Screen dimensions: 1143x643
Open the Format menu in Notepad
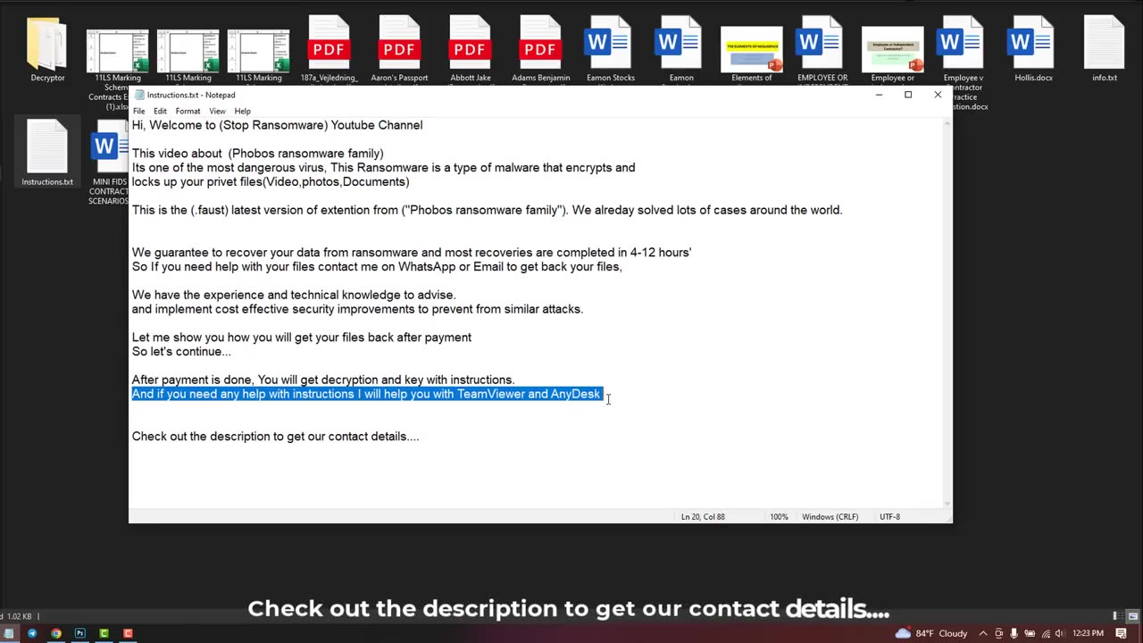(188, 111)
